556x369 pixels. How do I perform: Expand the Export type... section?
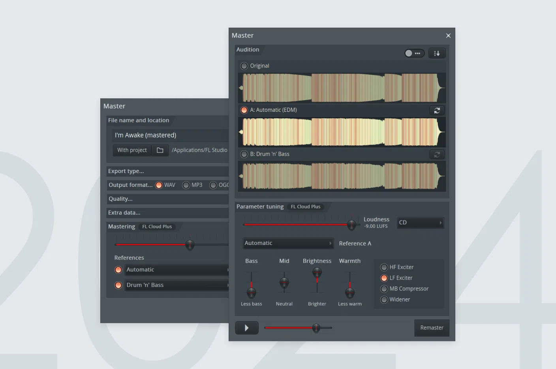167,171
